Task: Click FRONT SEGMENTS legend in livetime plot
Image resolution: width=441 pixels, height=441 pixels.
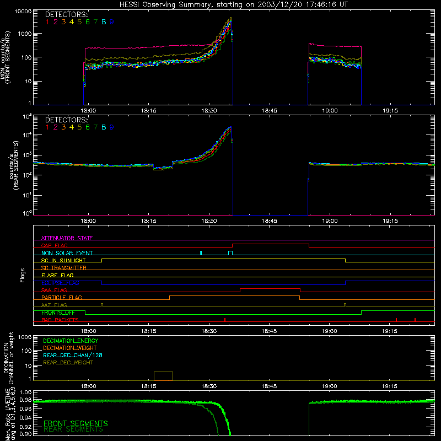Action: pyautogui.click(x=76, y=423)
